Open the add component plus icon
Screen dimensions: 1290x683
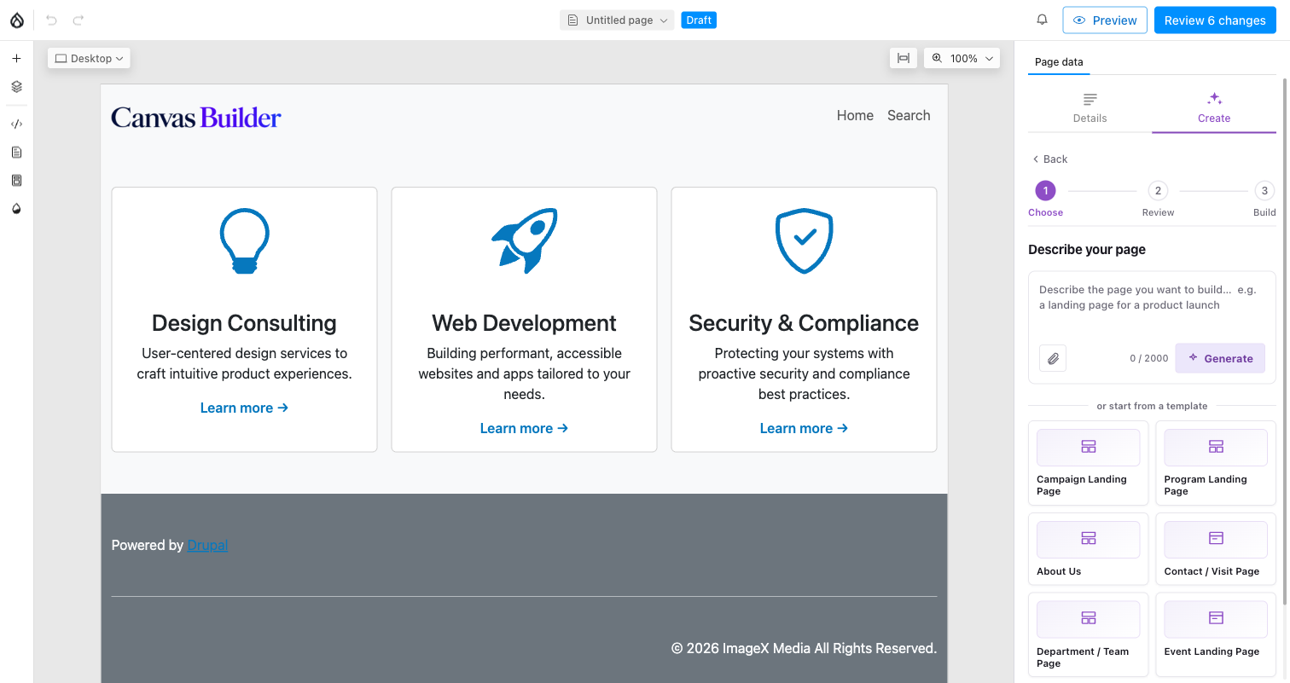click(x=16, y=58)
